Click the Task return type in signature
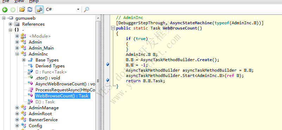 [x=156, y=28]
